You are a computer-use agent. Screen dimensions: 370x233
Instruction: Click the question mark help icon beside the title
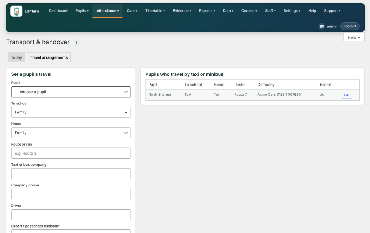coord(77,43)
